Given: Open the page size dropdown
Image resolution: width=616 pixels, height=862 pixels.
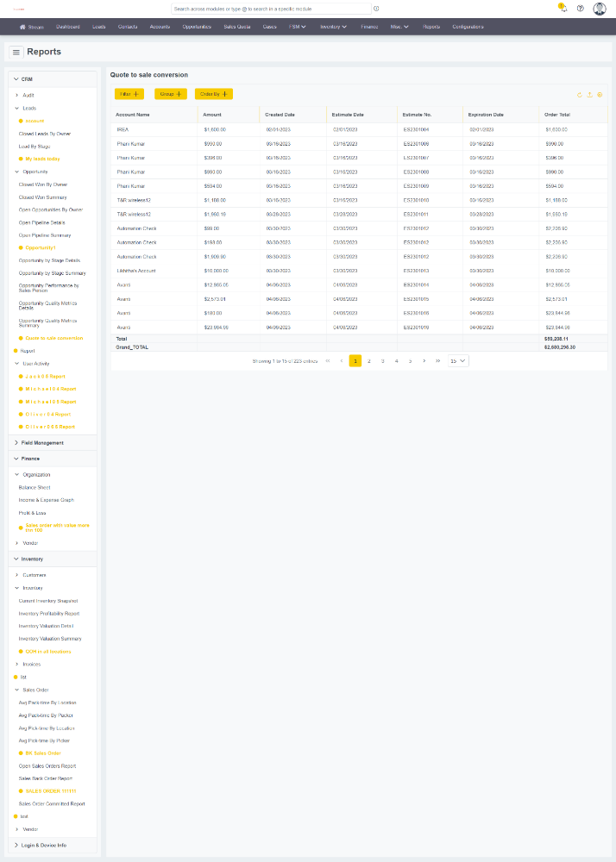Looking at the screenshot, I should click(x=458, y=361).
